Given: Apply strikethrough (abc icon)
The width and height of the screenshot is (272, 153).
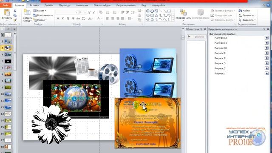Looking at the screenshot, I should [78, 18].
